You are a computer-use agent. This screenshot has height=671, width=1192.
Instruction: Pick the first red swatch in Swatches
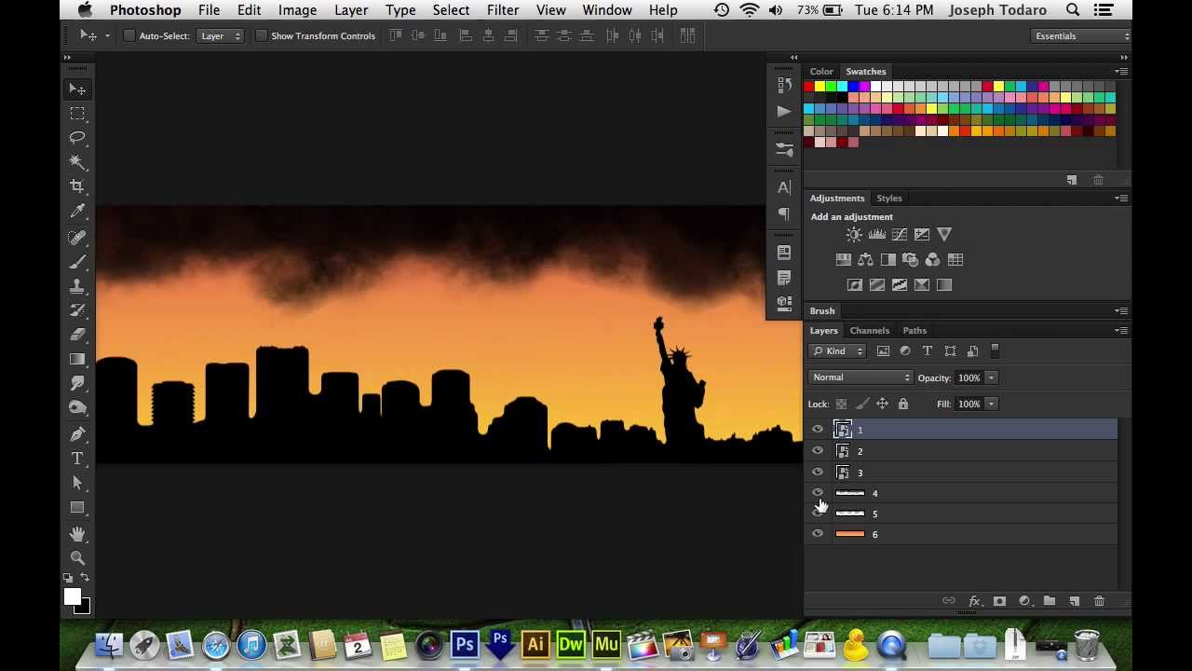808,87
